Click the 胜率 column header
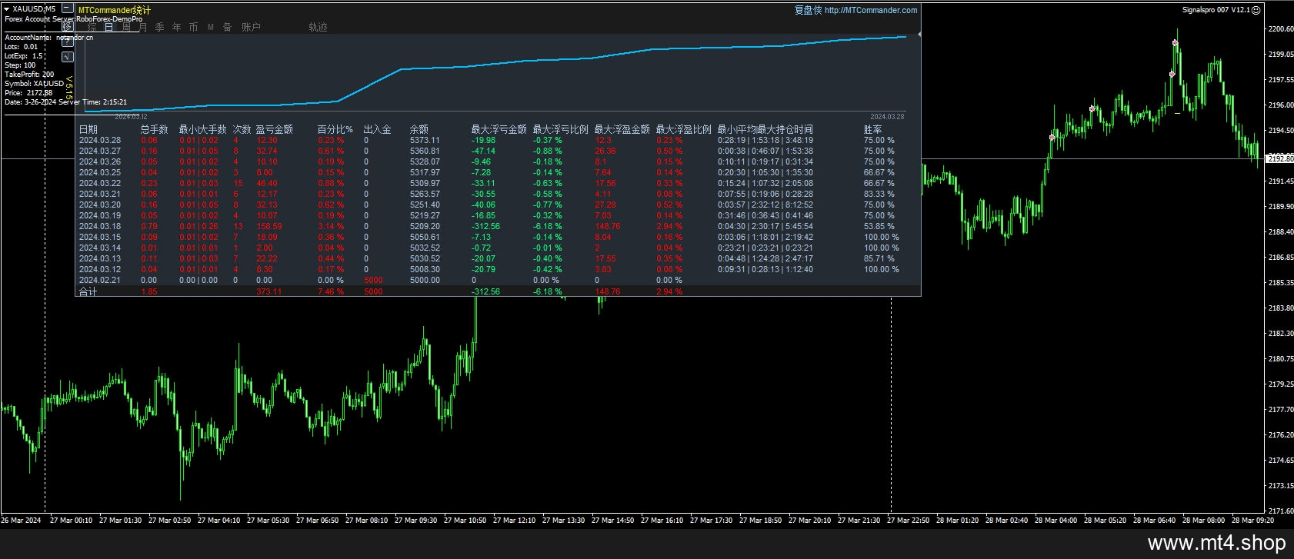The height and width of the screenshot is (559, 1294). pos(873,129)
